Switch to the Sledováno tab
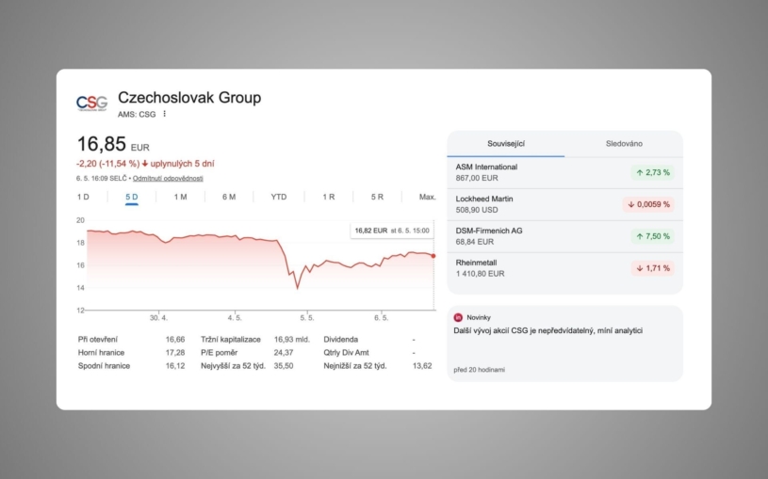 pos(624,143)
